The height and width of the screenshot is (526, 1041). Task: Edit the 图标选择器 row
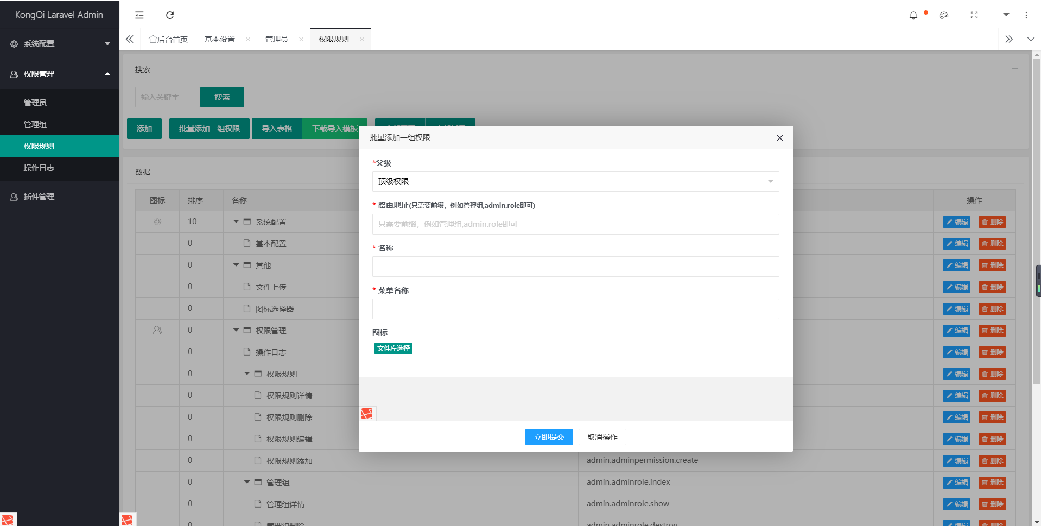(x=956, y=309)
